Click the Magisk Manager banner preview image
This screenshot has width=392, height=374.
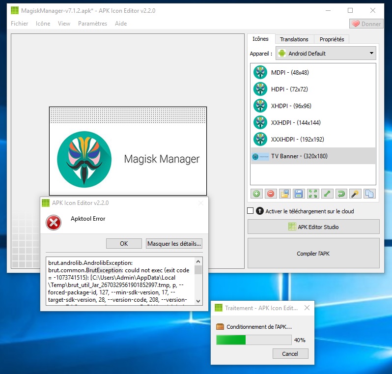pos(128,151)
